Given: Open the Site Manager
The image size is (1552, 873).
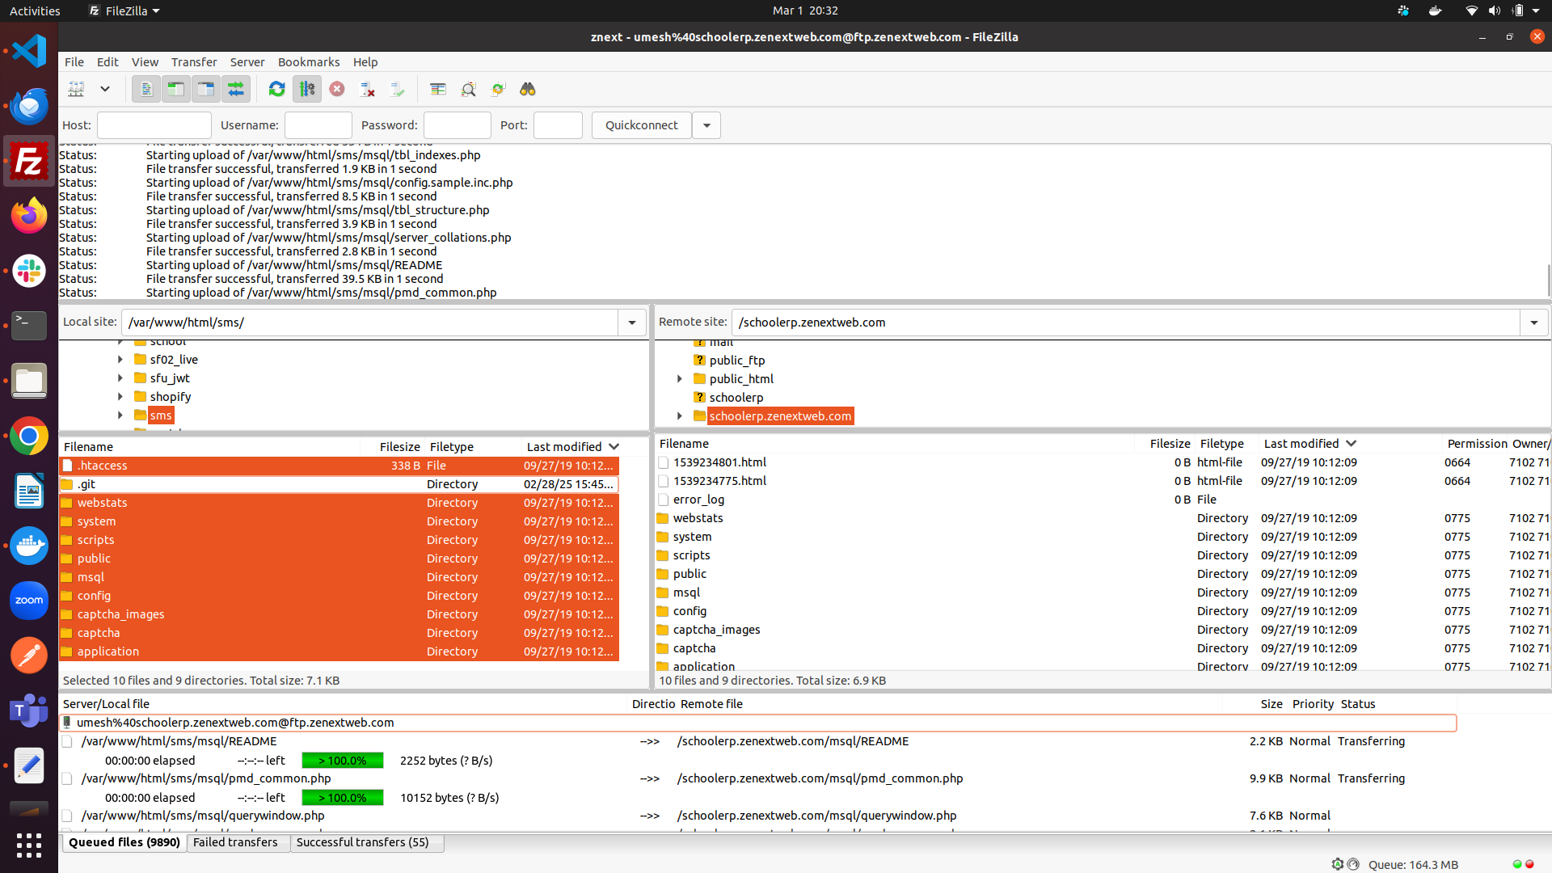Looking at the screenshot, I should coord(77,89).
